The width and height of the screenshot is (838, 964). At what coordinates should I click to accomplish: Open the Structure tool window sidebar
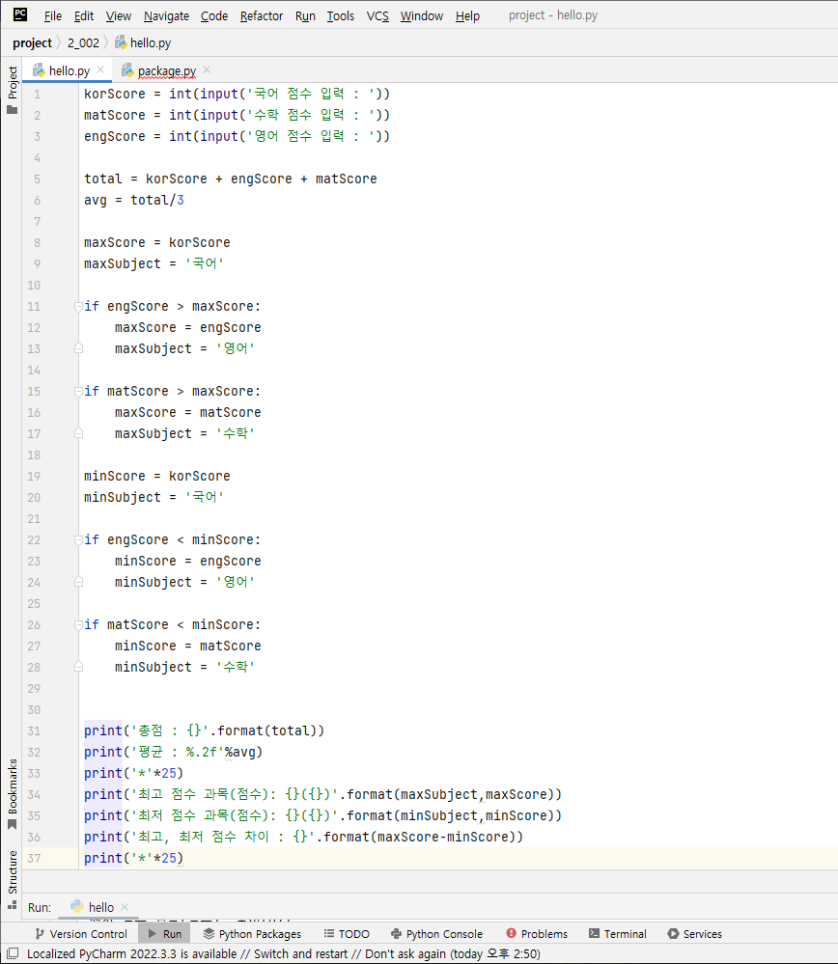12,879
